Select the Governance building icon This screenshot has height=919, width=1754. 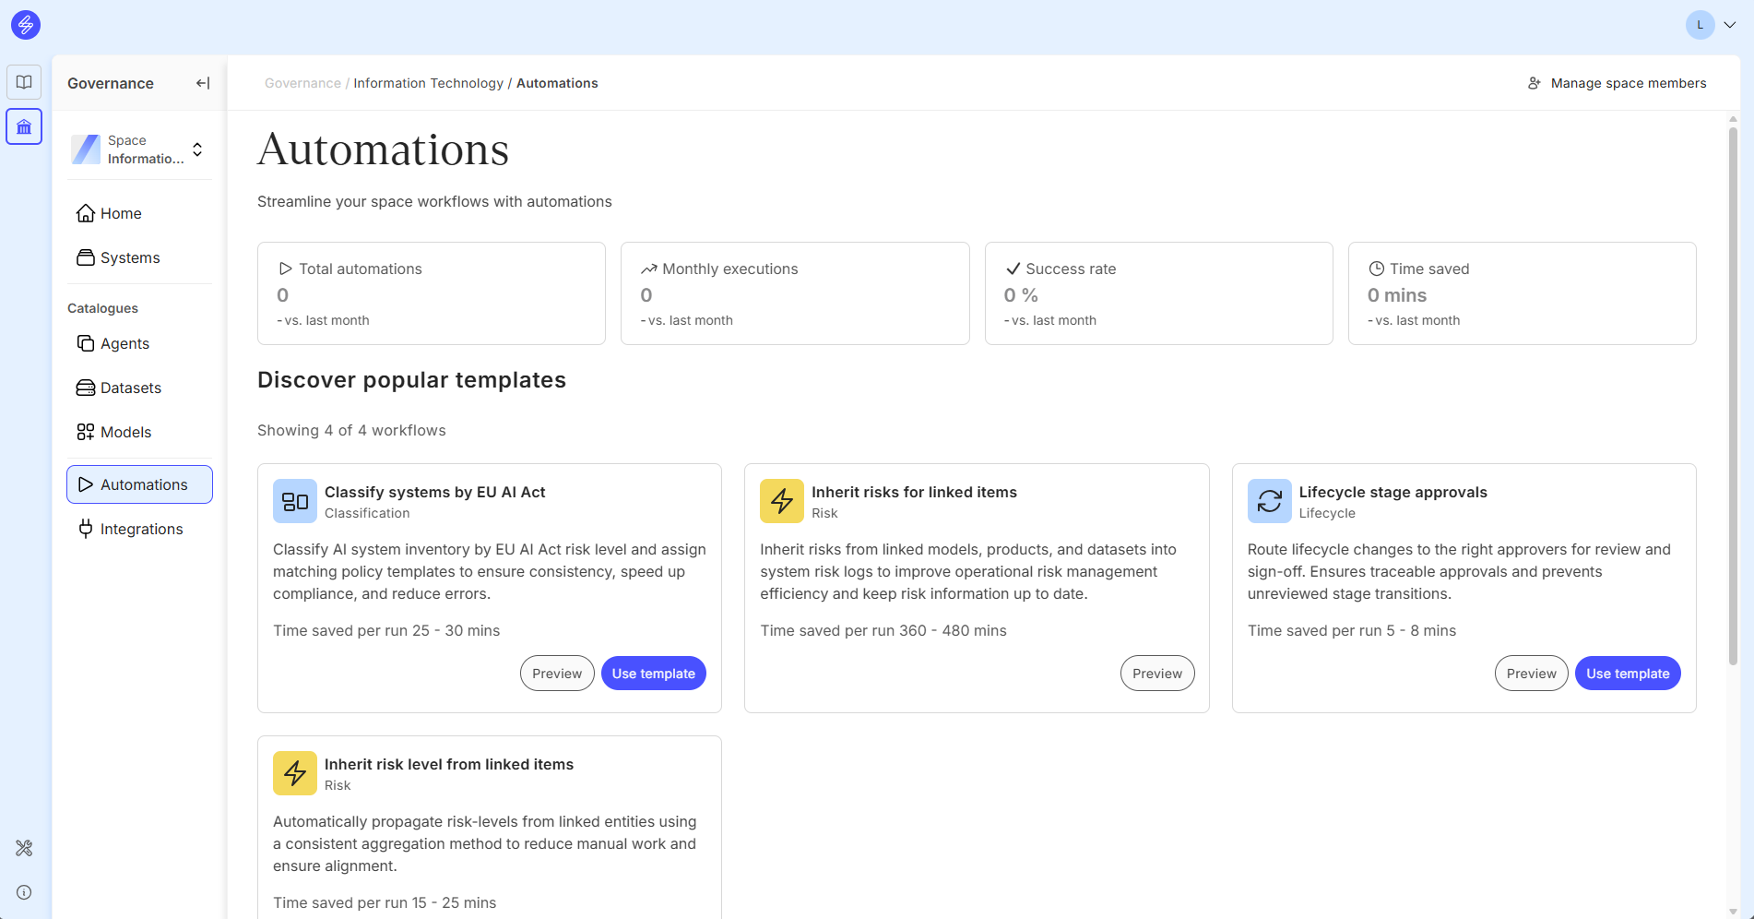pyautogui.click(x=24, y=126)
